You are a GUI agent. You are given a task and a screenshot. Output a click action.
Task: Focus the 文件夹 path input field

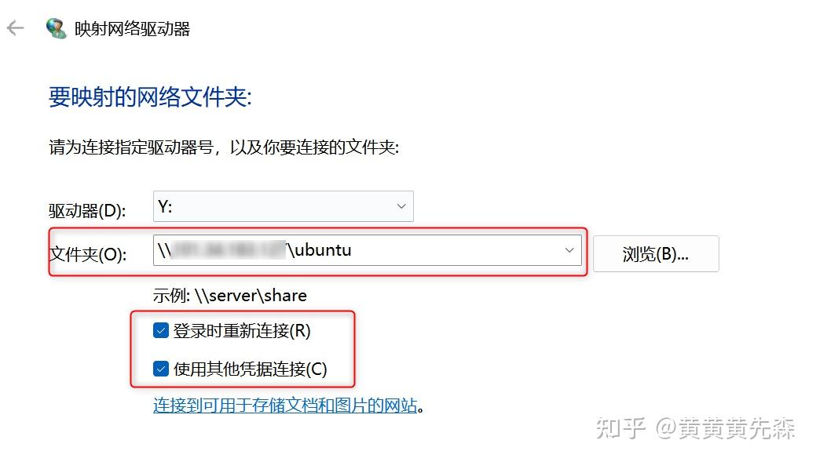368,250
